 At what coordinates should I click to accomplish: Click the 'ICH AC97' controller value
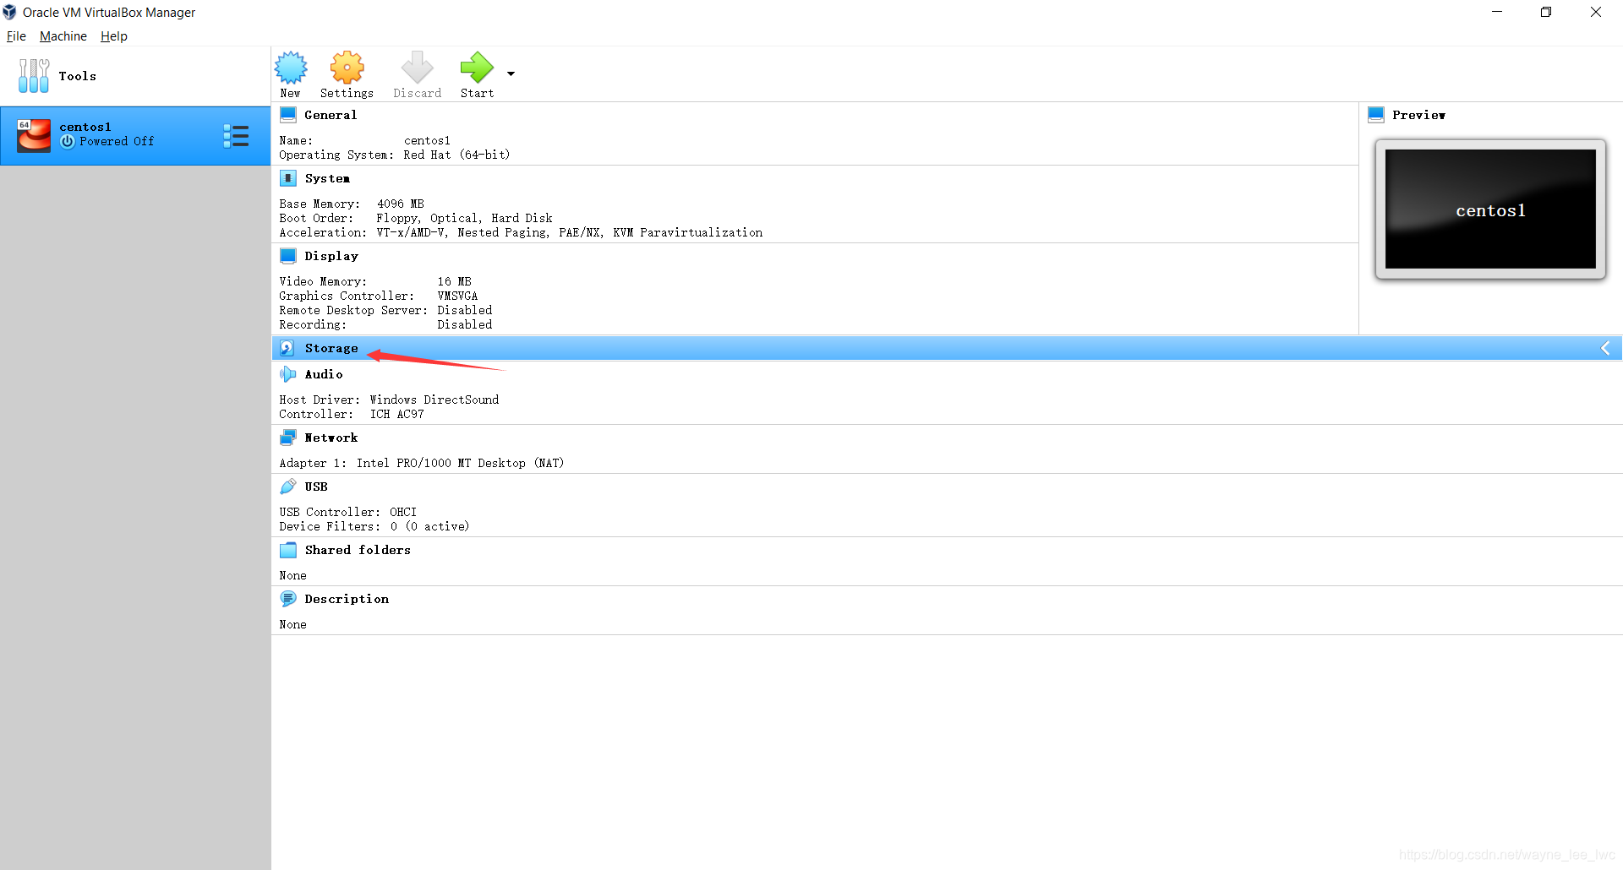pos(396,414)
